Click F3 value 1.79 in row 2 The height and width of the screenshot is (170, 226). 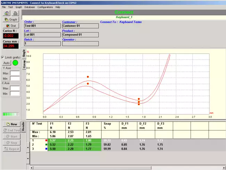pos(88,145)
